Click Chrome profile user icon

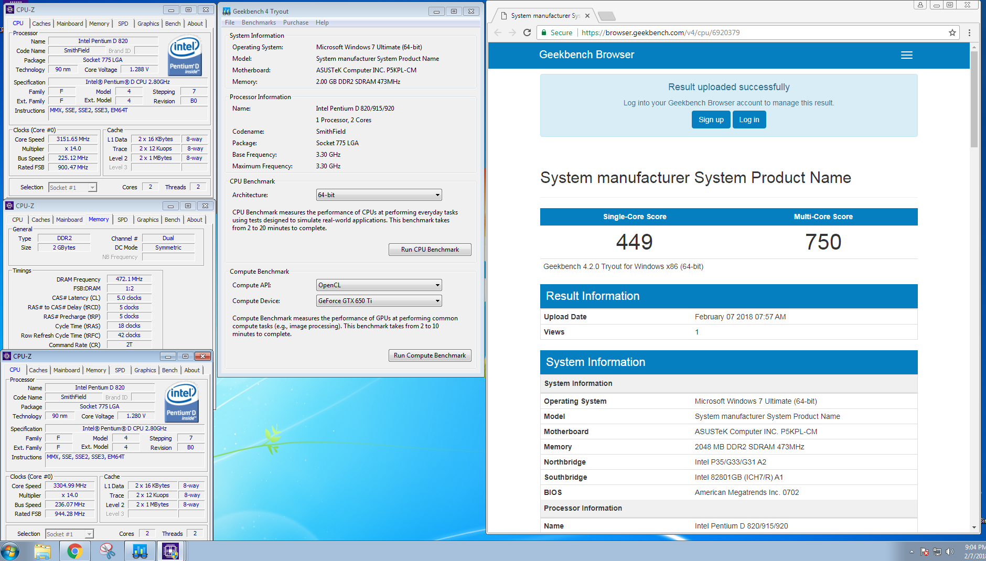(920, 5)
